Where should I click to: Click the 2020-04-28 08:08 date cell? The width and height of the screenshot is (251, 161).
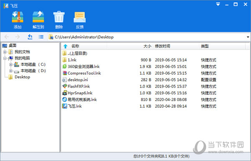pos(171,100)
